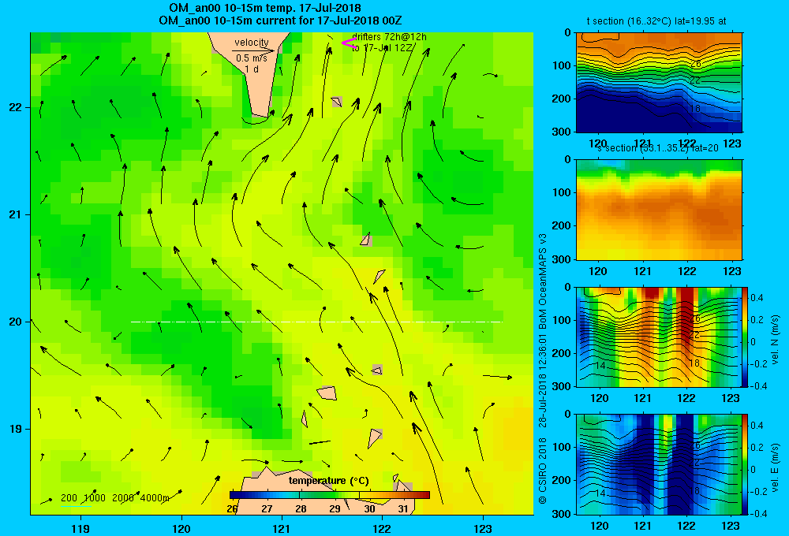Click subtitle 'OM_an00 10-15m current for 17-Jul-2018 00Z'
Screen dimensions: 789x536
click(x=280, y=20)
